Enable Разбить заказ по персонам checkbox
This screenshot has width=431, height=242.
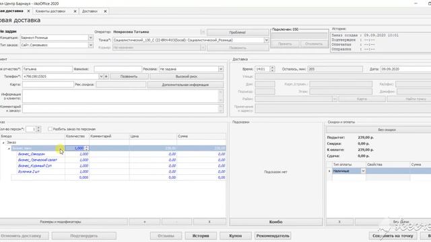tap(50, 129)
